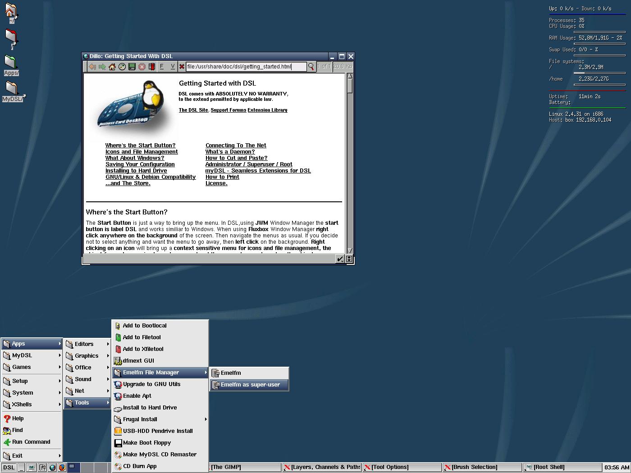Expand the Setup submenu
The image size is (631, 473).
tap(32, 381)
